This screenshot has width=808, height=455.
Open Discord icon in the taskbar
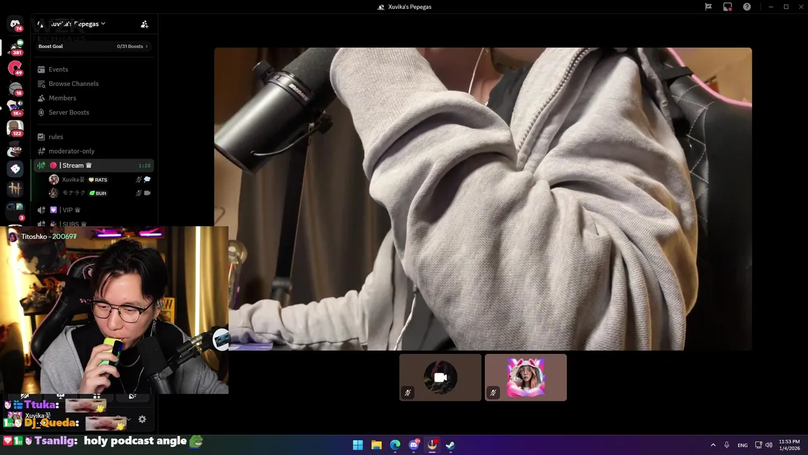click(414, 445)
